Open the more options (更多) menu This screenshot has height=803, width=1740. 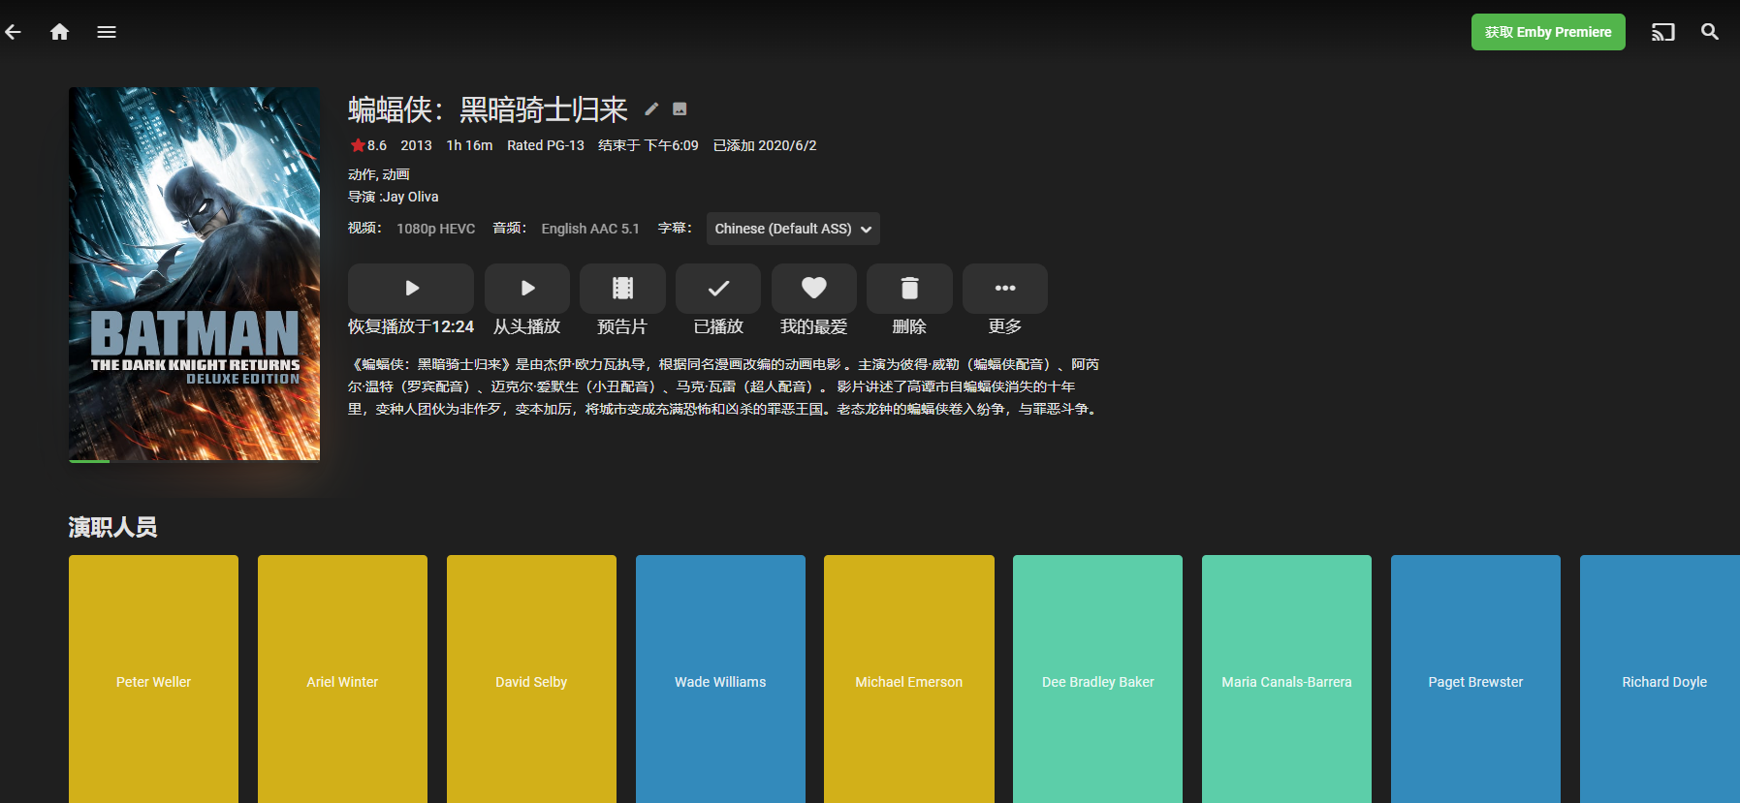click(x=1005, y=289)
